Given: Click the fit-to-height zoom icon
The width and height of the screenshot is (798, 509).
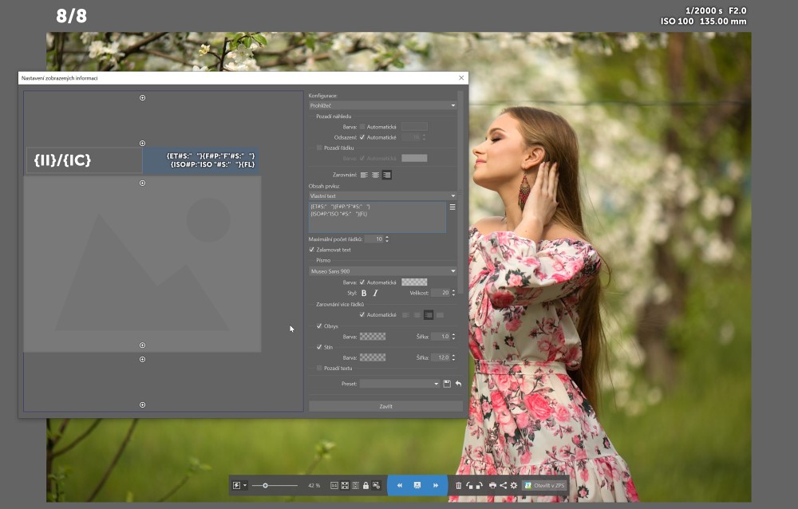Looking at the screenshot, I should click(355, 486).
